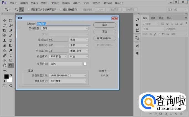Open the 文件 menu
Viewport: 189px width, 117px height.
pos(14,3)
